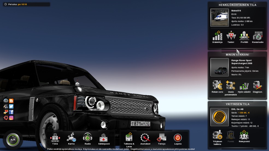Open Asetukset game settings
Viewport: 269px width, 151px height.
coord(145,138)
